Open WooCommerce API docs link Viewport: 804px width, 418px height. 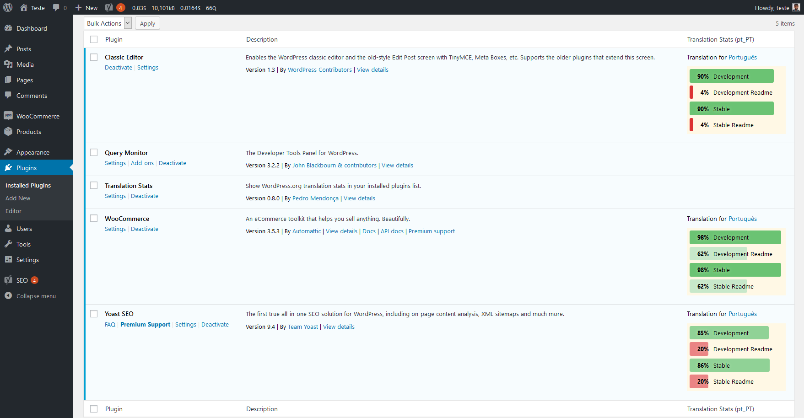click(x=392, y=231)
